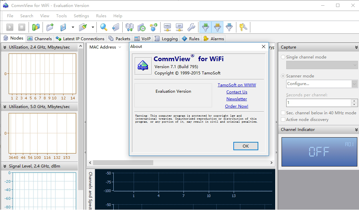Click the Contact Us link
Viewport: 359px width, 218px height.
click(x=237, y=92)
